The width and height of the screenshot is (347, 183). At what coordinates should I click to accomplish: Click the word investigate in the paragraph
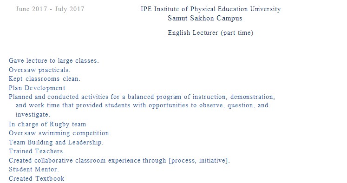pos(32,115)
